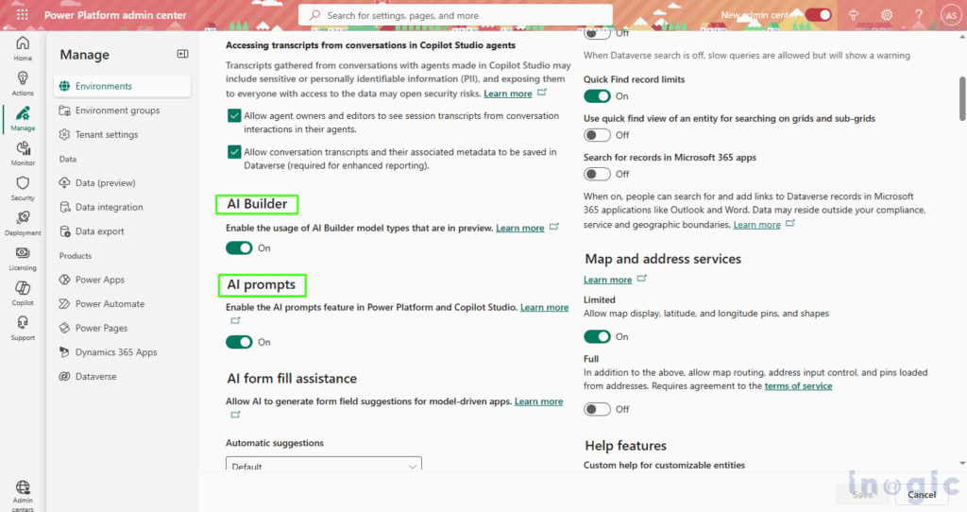The height and width of the screenshot is (512, 967).
Task: Open Power Automate under Products
Action: click(110, 304)
